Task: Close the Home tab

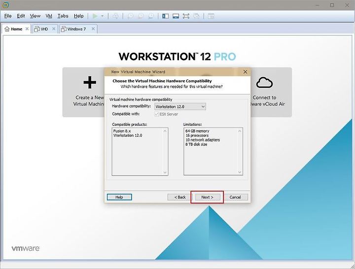Action: (27, 29)
